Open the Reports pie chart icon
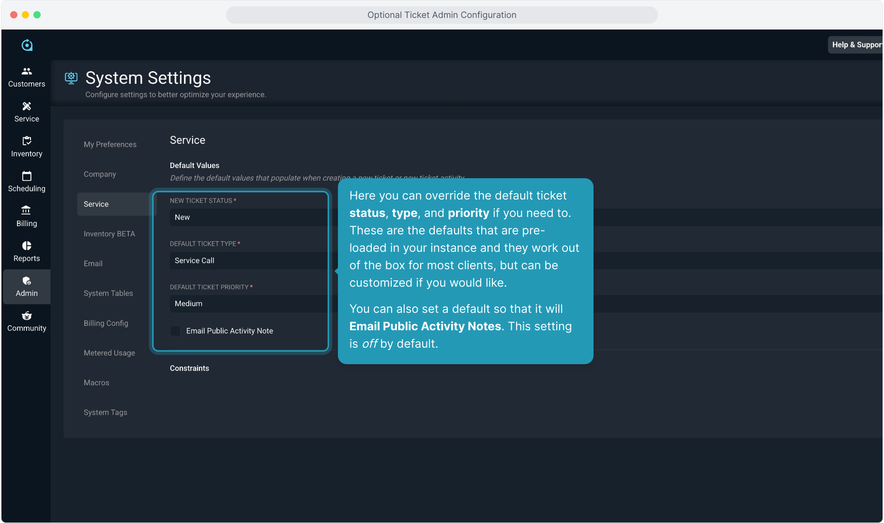 click(x=27, y=246)
